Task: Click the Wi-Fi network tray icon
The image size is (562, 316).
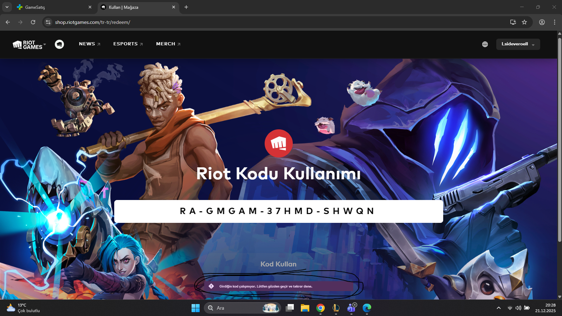Action: [510, 308]
